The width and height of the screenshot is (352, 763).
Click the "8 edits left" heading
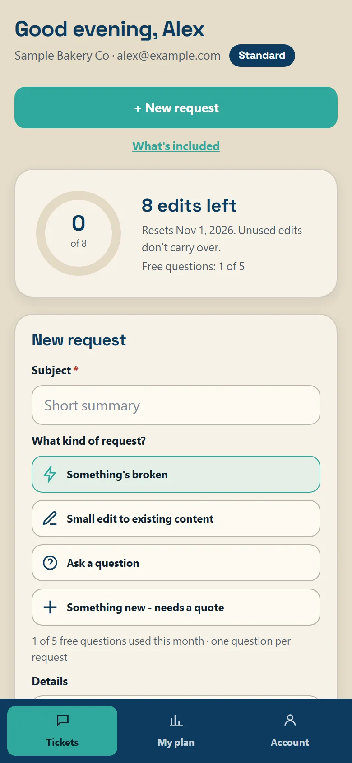tap(189, 205)
